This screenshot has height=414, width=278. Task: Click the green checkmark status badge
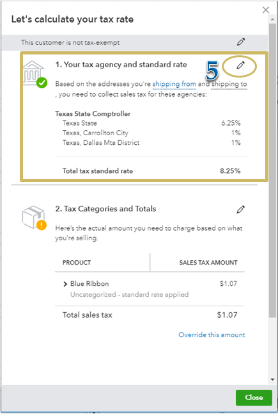(42, 83)
